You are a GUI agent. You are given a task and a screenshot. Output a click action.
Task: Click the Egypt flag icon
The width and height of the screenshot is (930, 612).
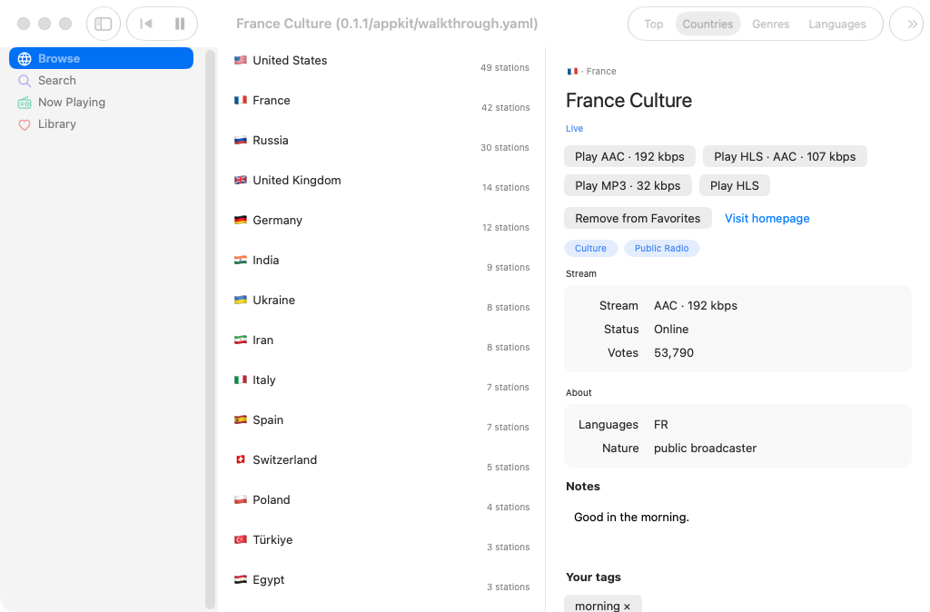click(x=240, y=579)
